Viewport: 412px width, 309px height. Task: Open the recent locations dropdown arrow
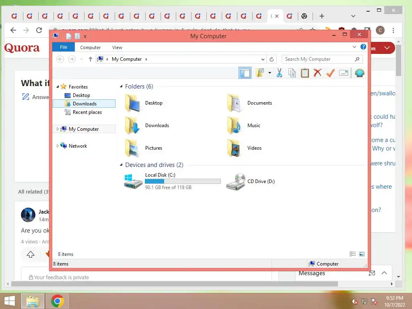(81, 59)
